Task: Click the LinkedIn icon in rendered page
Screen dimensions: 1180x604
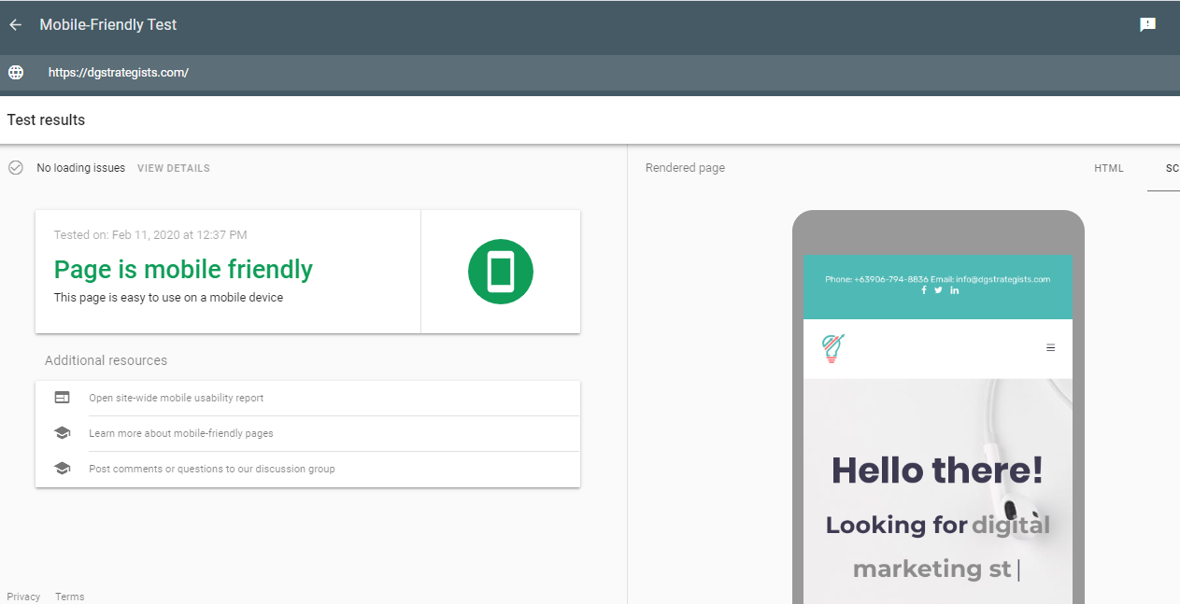Action: (x=954, y=290)
